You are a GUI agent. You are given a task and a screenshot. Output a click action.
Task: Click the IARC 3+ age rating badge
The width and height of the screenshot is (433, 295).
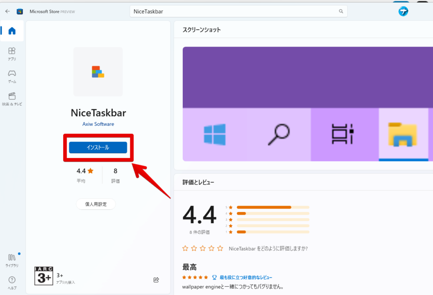coord(43,276)
